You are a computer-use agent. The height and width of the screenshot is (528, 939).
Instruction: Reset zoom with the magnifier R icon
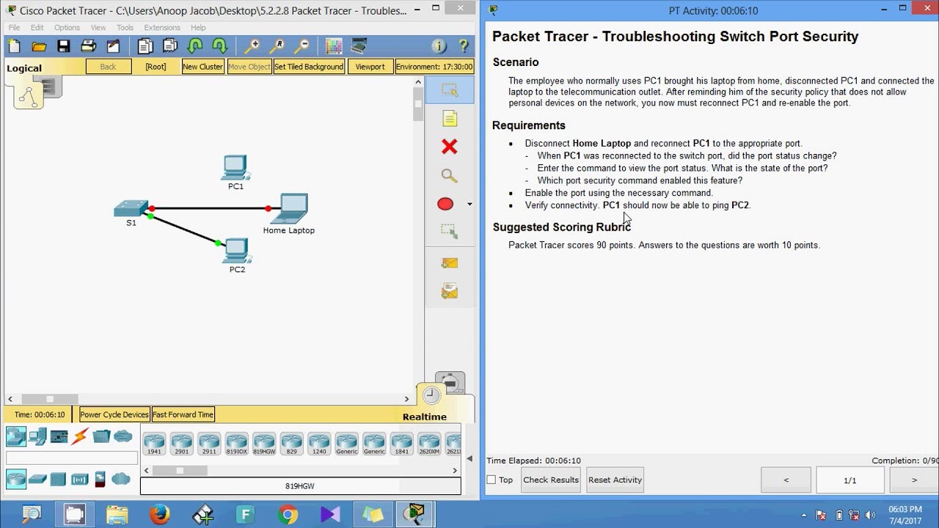coord(277,46)
